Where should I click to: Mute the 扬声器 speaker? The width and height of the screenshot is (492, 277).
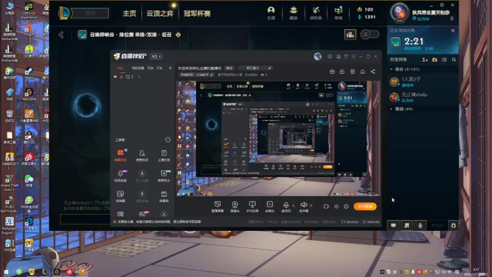point(304,207)
